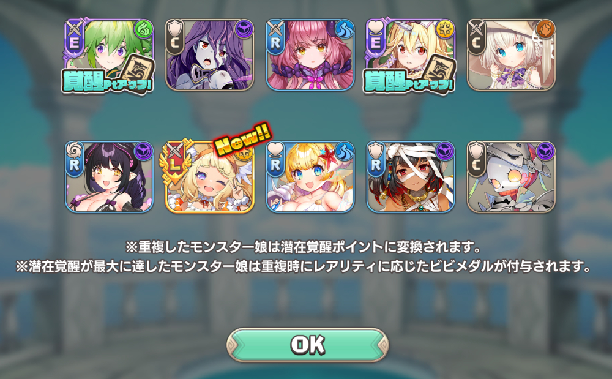Select the black-haired R rarity character card
The image size is (612, 379).
[x=109, y=177]
